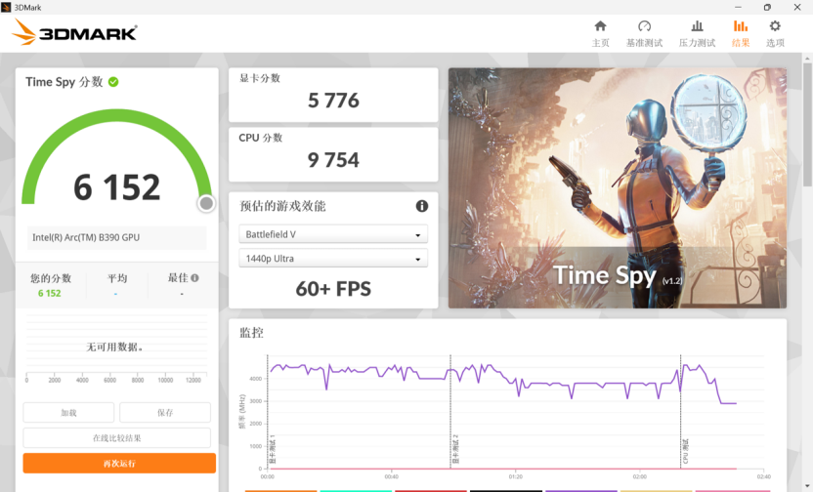
Task: Open 选项 settings gear icon
Action: (775, 26)
